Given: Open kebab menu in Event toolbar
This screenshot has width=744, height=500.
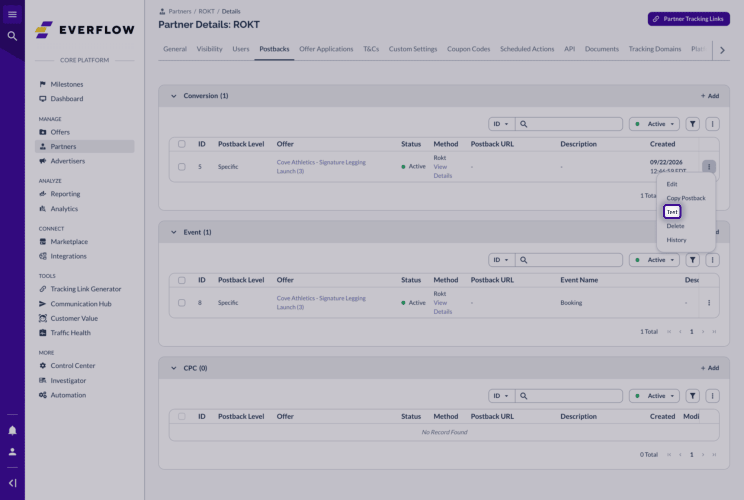Looking at the screenshot, I should coord(712,260).
